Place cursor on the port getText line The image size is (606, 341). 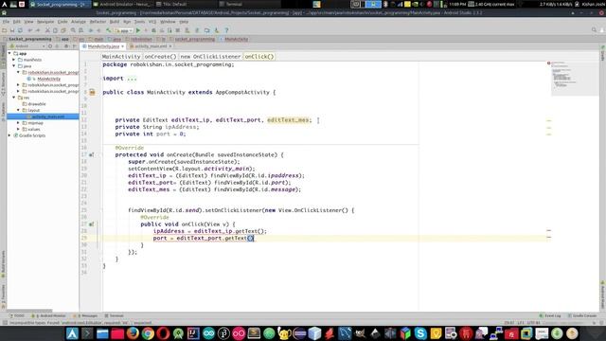(x=204, y=238)
